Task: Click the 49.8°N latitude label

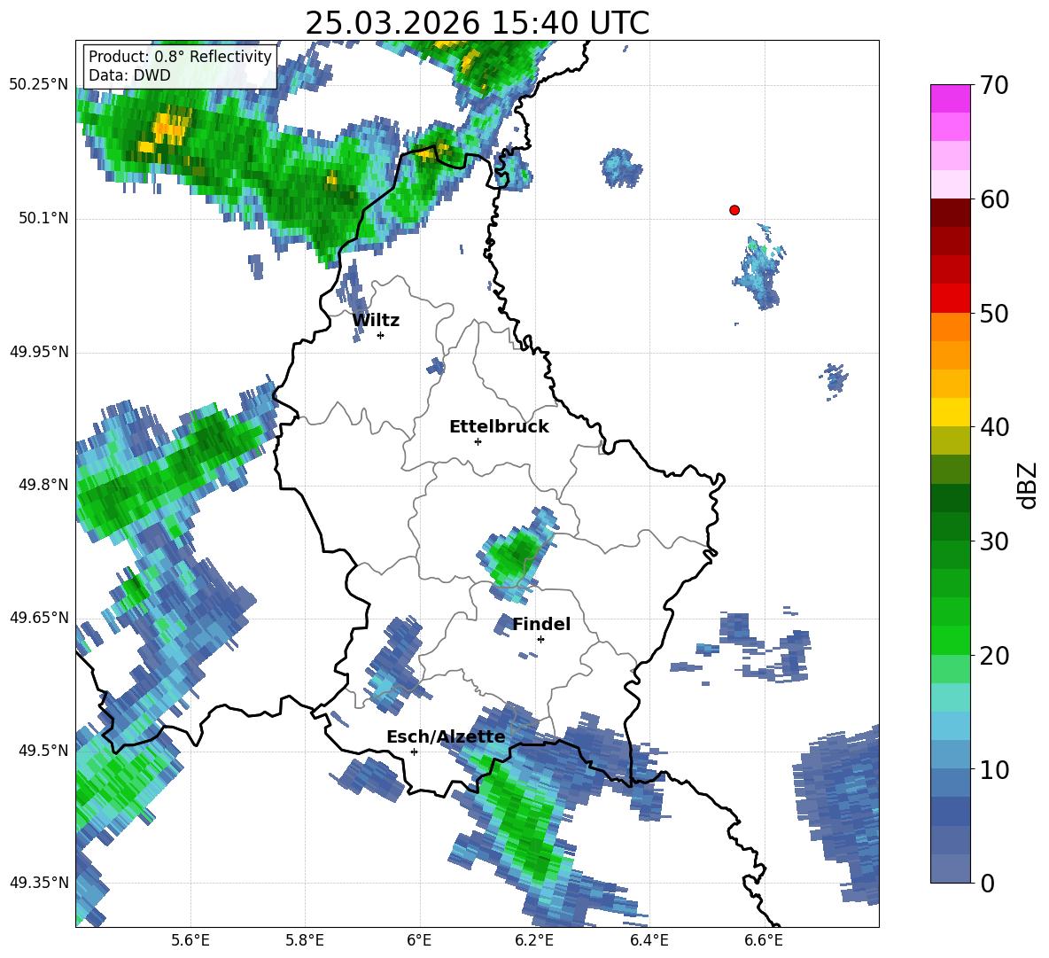Action: 43,485
